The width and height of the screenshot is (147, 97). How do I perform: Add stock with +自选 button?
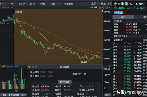pos(119,13)
